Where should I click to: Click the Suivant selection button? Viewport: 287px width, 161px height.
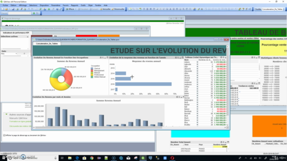point(94,9)
